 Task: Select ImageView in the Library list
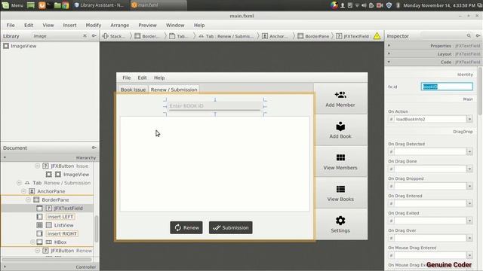20,46
